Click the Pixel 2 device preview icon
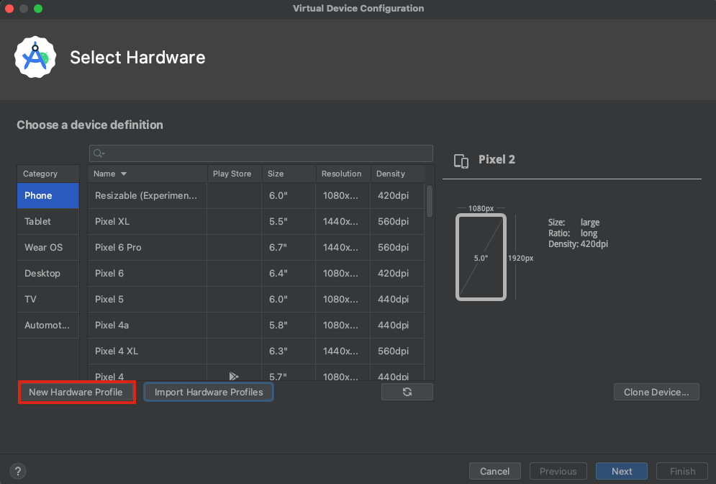The image size is (716, 484). 461,161
